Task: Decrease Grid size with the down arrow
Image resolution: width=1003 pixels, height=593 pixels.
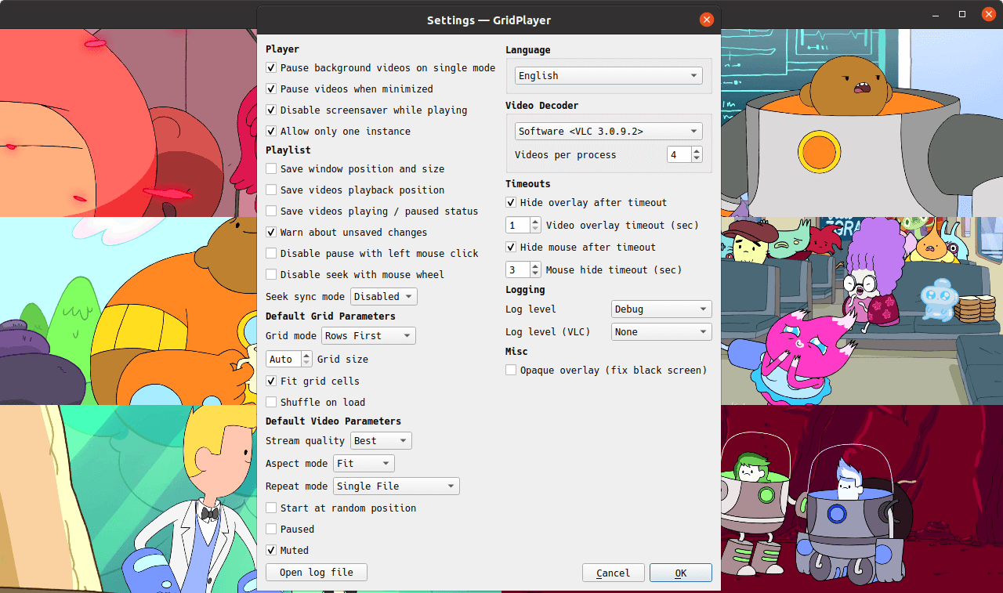Action: (306, 363)
